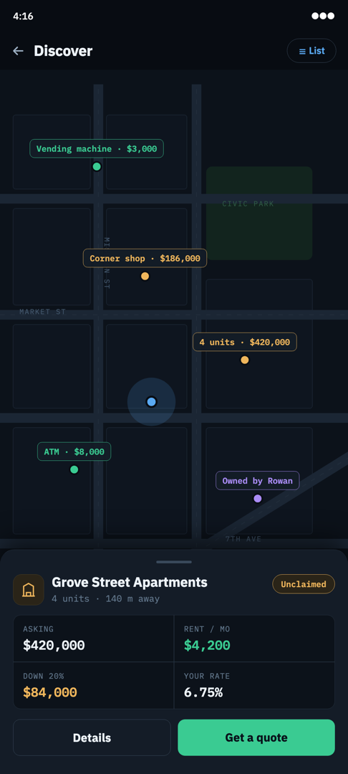348x774 pixels.
Task: Switch to List view
Action: point(311,51)
